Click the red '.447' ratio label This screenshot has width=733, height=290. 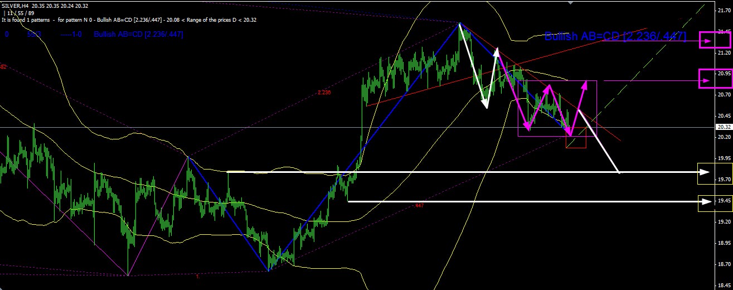[x=419, y=206]
